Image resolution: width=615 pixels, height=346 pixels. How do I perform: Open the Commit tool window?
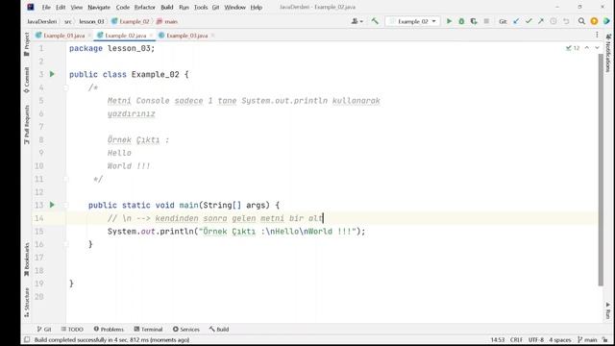point(26,80)
